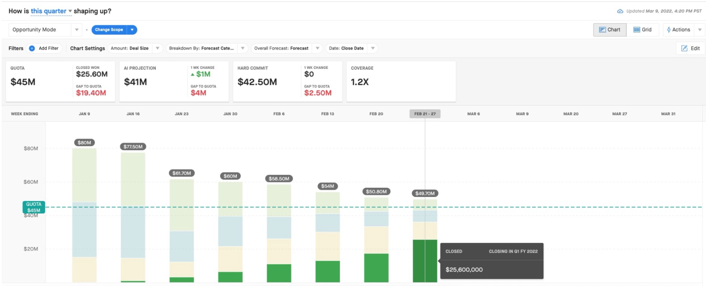Click the dark green closed segment of Feb 21-27
The width and height of the screenshot is (706, 286).
(425, 261)
